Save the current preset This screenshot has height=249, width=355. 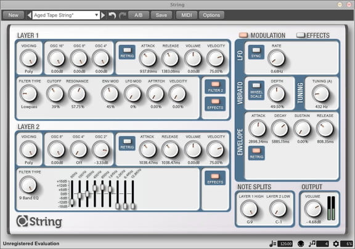161,15
